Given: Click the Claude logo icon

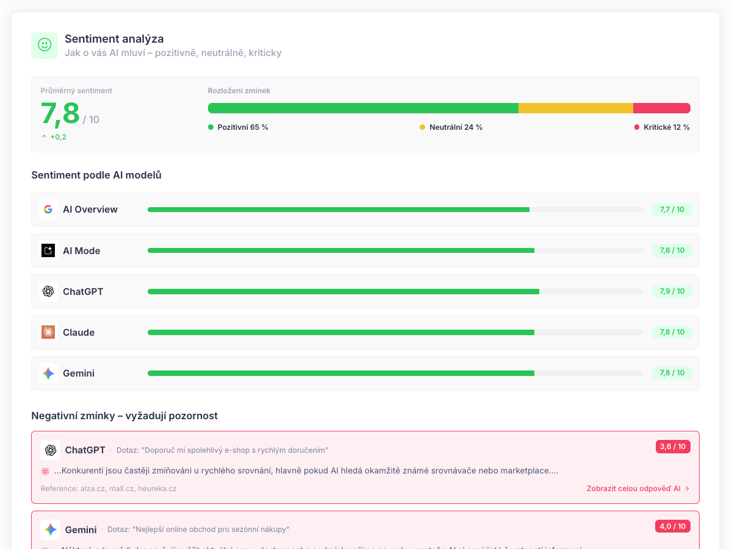Looking at the screenshot, I should click(48, 332).
